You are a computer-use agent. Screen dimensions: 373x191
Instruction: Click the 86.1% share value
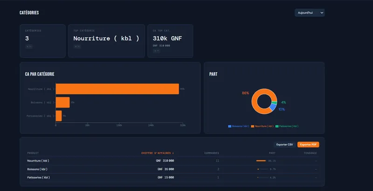tap(272, 161)
